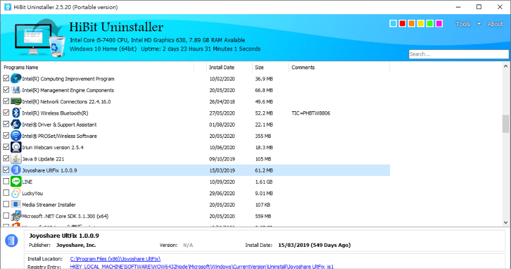Select Microsoft .NET Core SDK 3.1.300 name
This screenshot has width=511, height=269.
click(x=65, y=216)
